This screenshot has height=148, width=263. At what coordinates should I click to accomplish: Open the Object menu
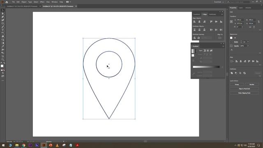coord(24,2)
